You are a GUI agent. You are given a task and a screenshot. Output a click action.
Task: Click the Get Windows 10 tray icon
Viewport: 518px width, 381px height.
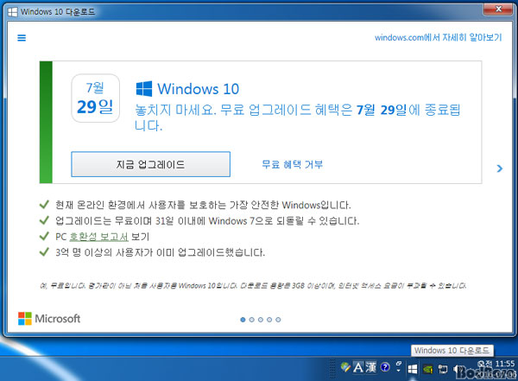coord(413,368)
